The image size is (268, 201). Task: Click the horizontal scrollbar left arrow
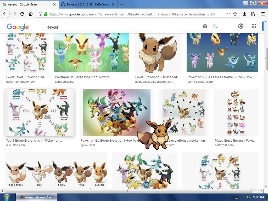(2, 191)
